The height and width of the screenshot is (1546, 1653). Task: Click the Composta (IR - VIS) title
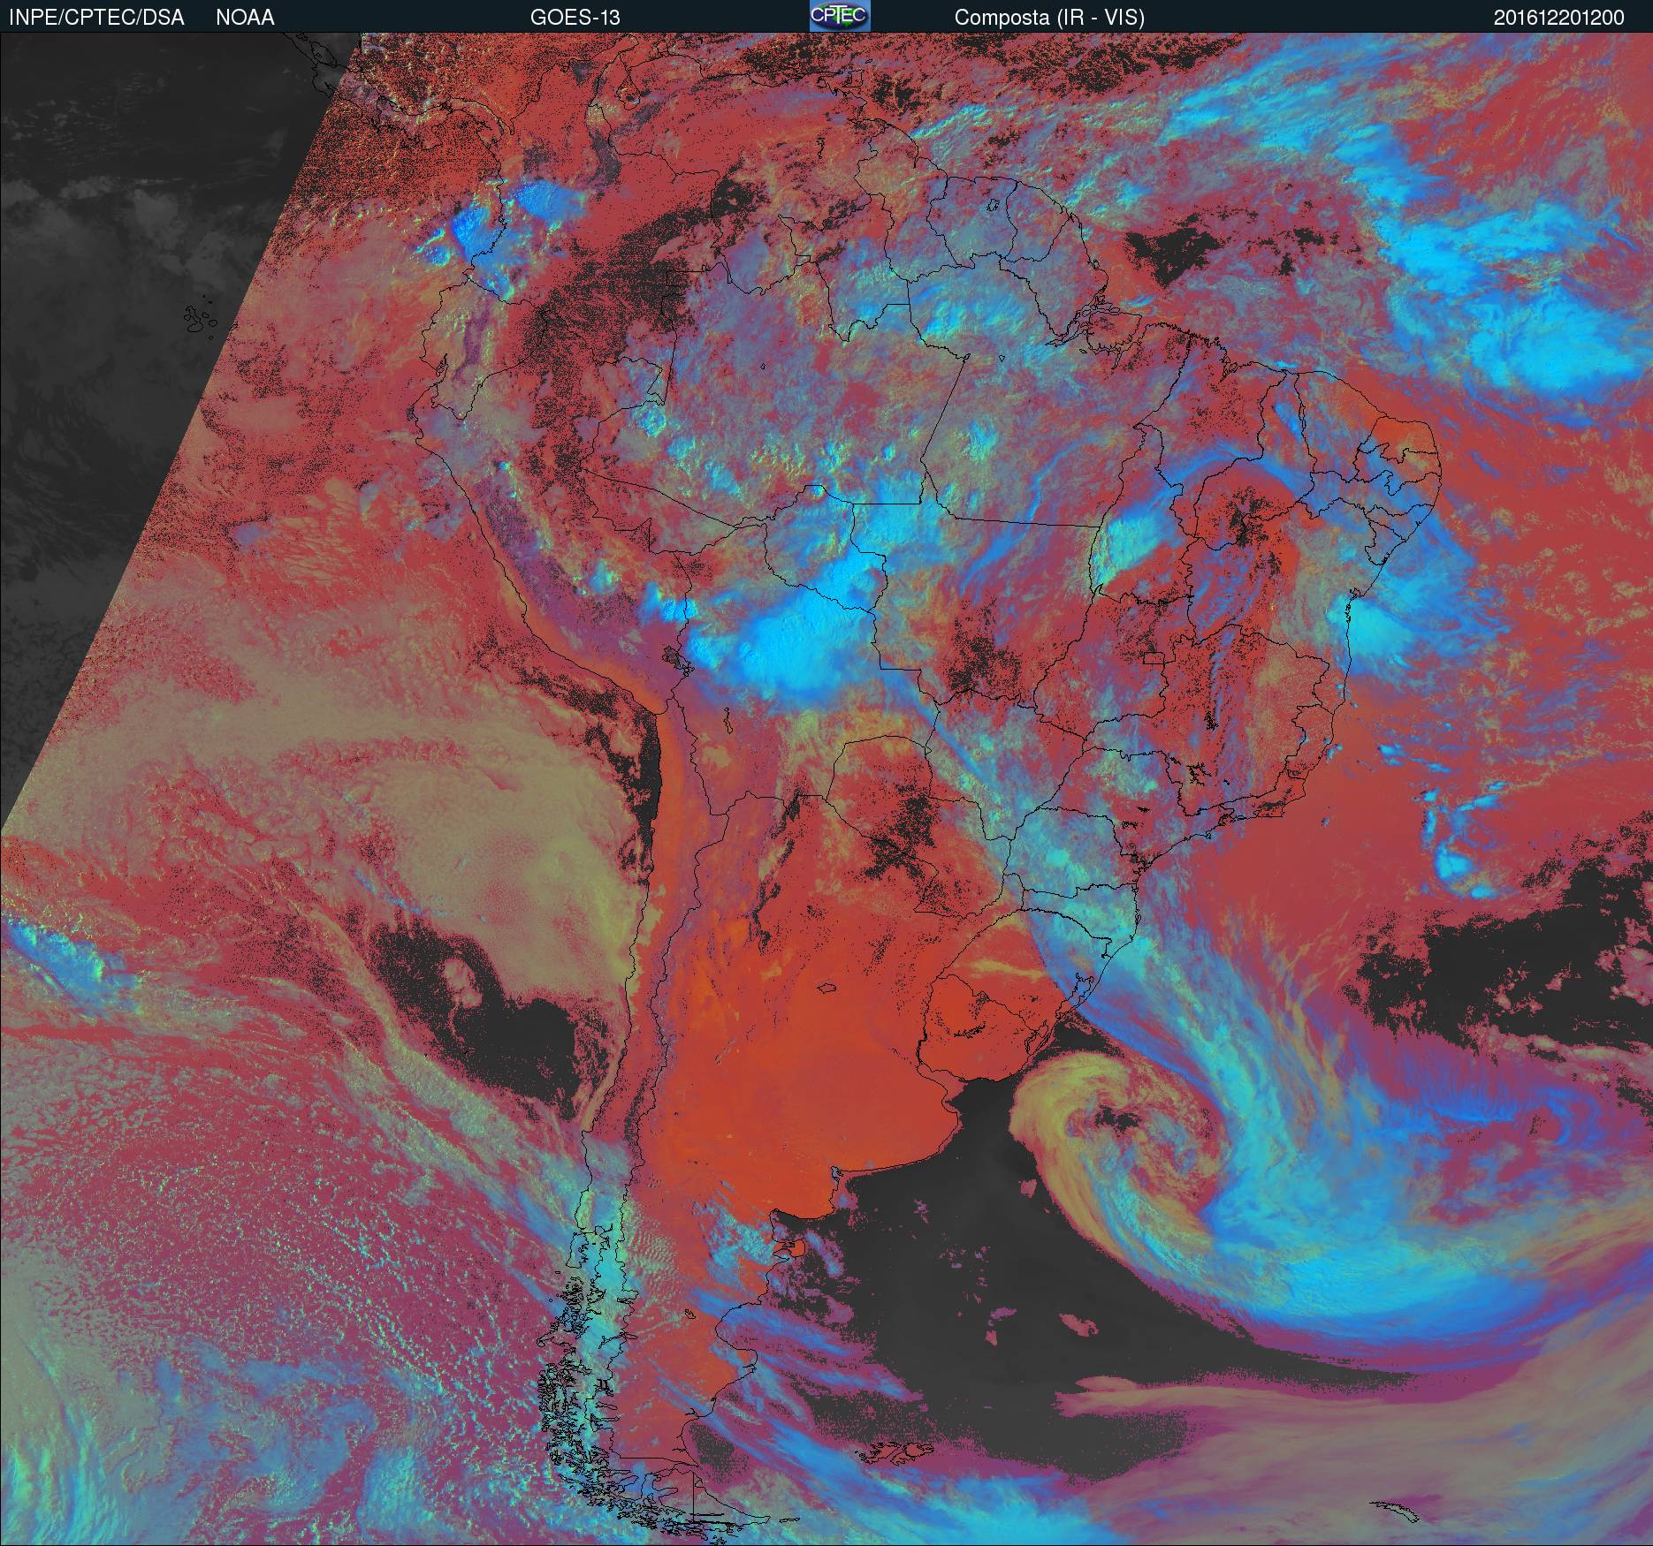click(1049, 18)
